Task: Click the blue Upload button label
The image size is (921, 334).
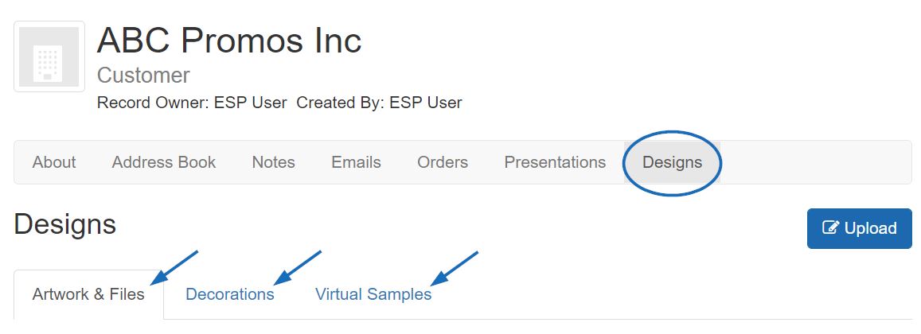Action: point(870,227)
